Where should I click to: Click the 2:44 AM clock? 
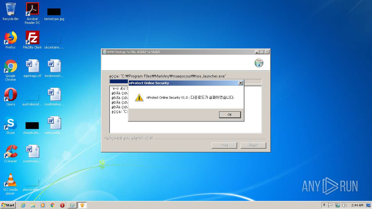(357, 205)
